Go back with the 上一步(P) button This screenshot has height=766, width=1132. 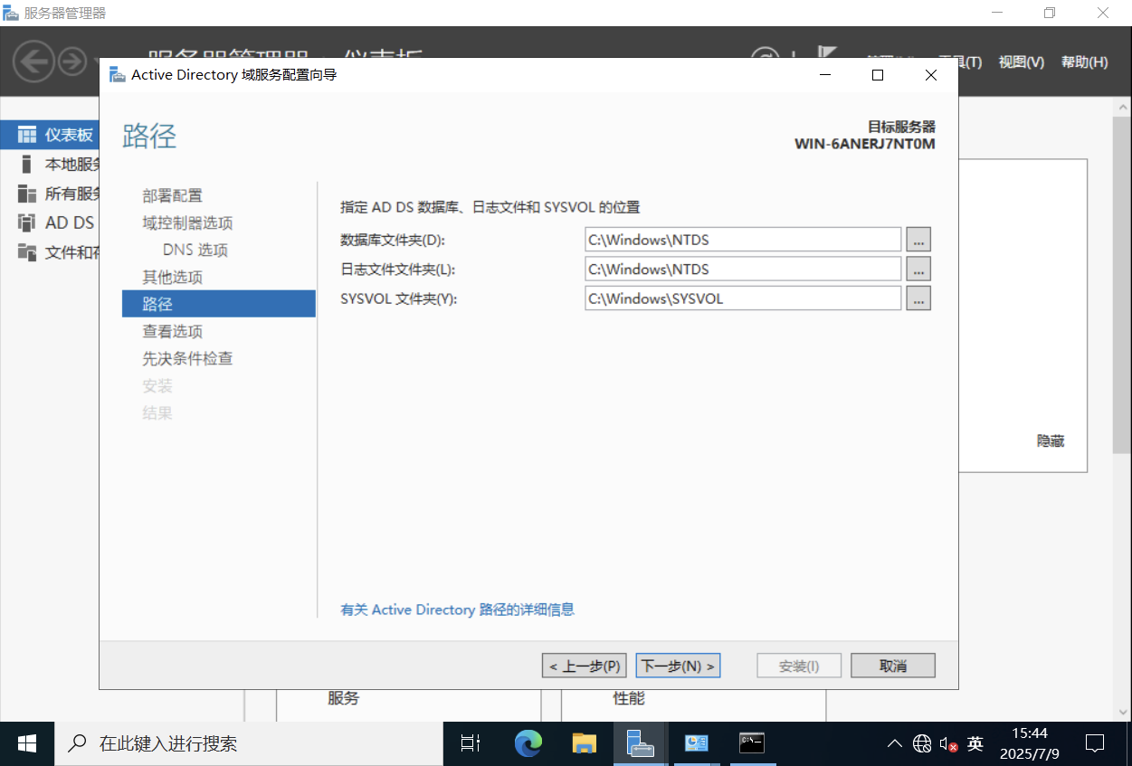point(585,666)
